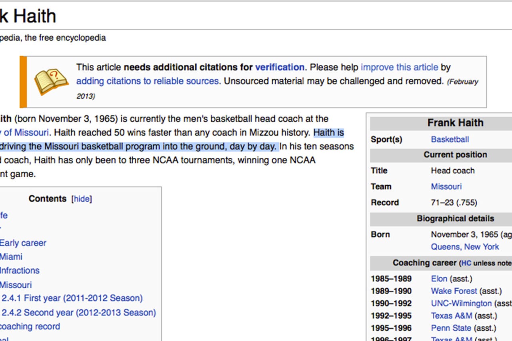Jump to the 'Miami' contents entry

click(11, 257)
